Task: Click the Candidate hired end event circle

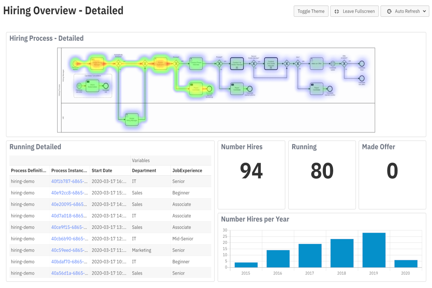Action: pos(361,63)
